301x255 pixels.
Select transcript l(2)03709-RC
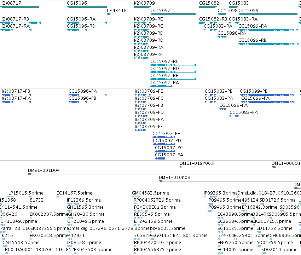point(141,30)
